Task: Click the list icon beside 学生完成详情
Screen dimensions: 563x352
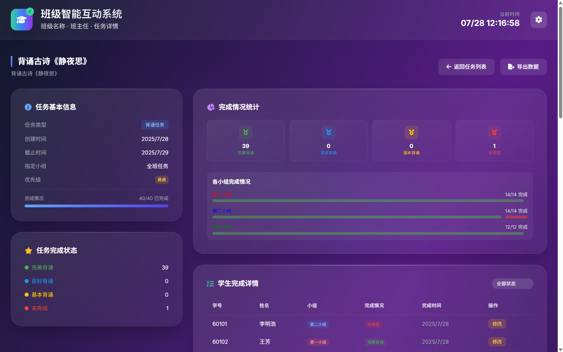Action: click(x=210, y=284)
